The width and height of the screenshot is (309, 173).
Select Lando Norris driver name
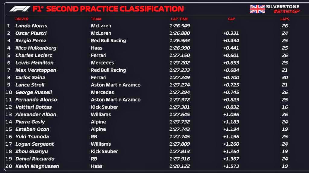pyautogui.click(x=31, y=26)
